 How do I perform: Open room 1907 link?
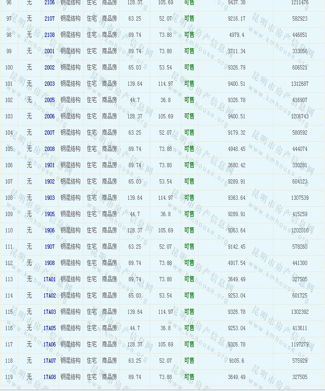49,247
